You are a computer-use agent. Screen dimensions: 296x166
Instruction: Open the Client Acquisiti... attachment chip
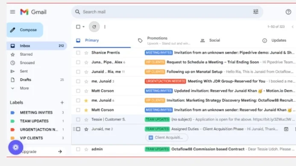tap(167, 137)
